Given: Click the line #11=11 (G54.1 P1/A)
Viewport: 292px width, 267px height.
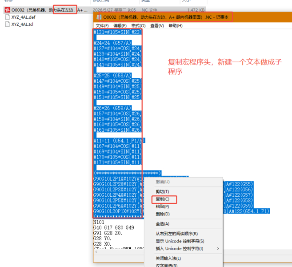Looking at the screenshot, I should click(x=119, y=141).
